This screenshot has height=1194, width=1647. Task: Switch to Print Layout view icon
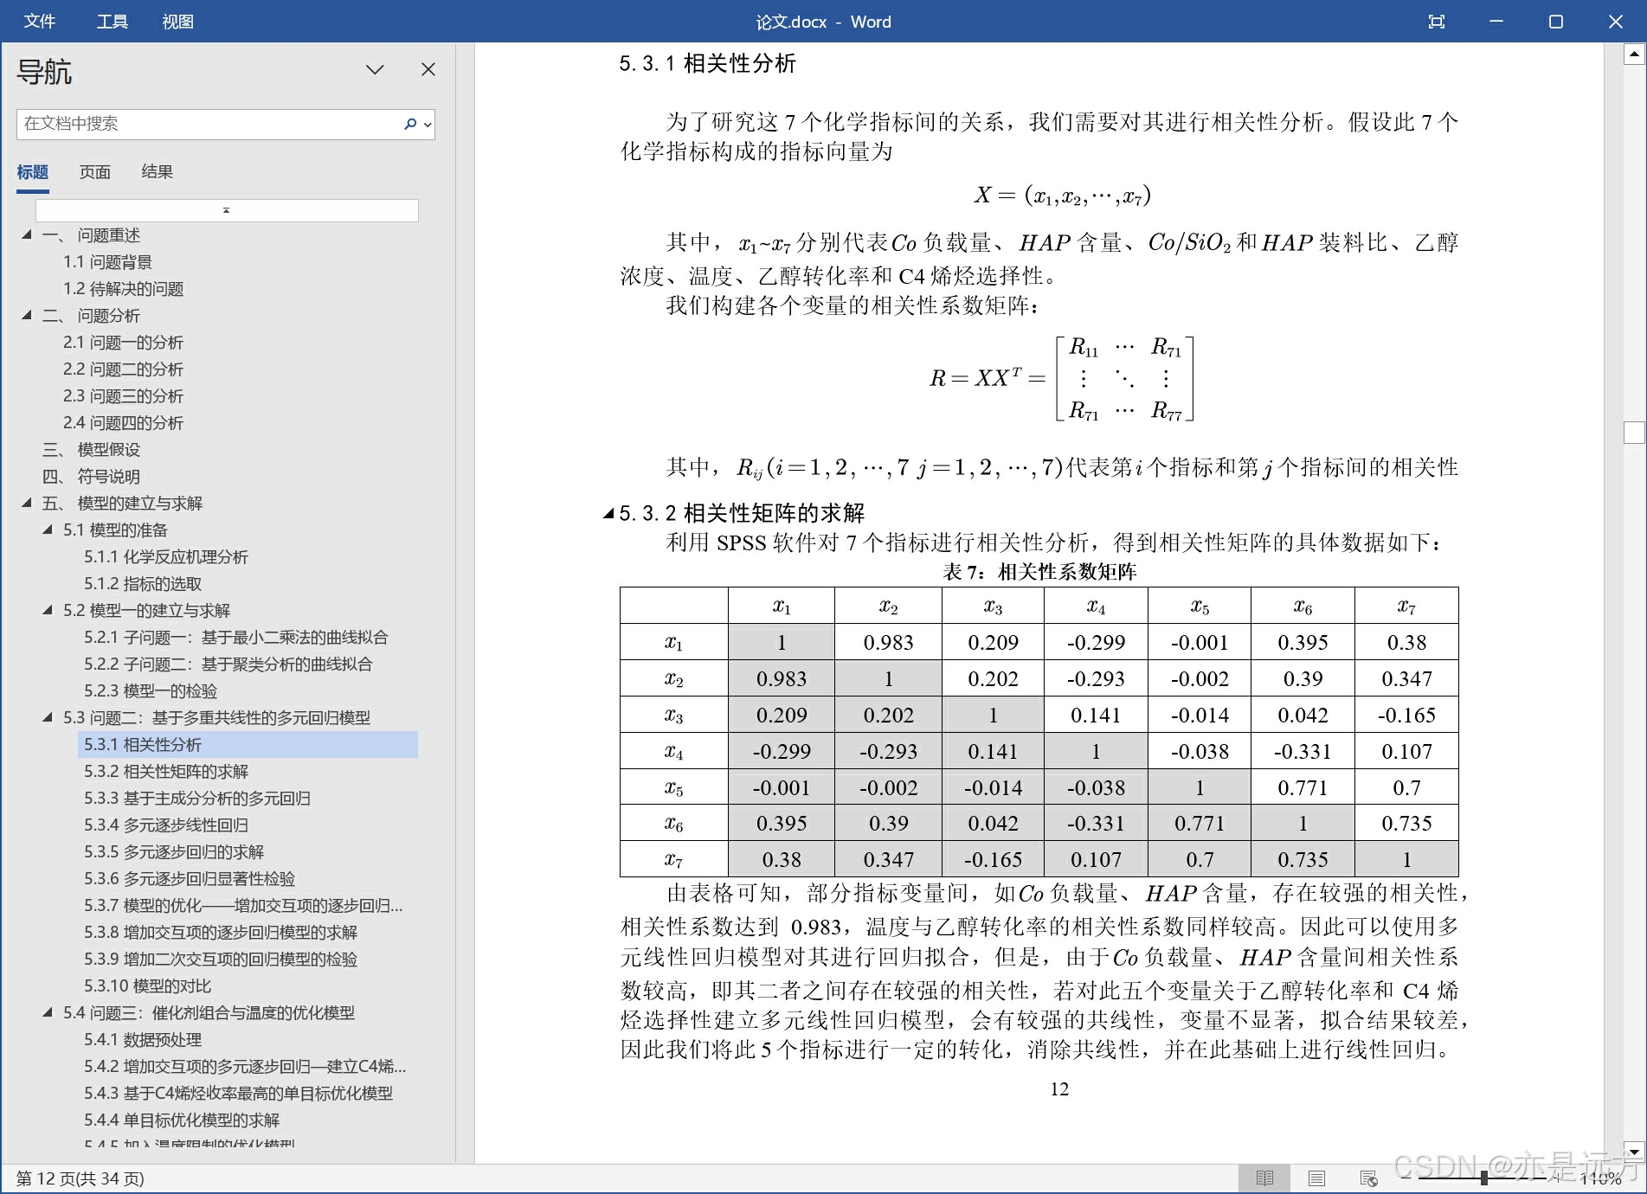pyautogui.click(x=1316, y=1178)
